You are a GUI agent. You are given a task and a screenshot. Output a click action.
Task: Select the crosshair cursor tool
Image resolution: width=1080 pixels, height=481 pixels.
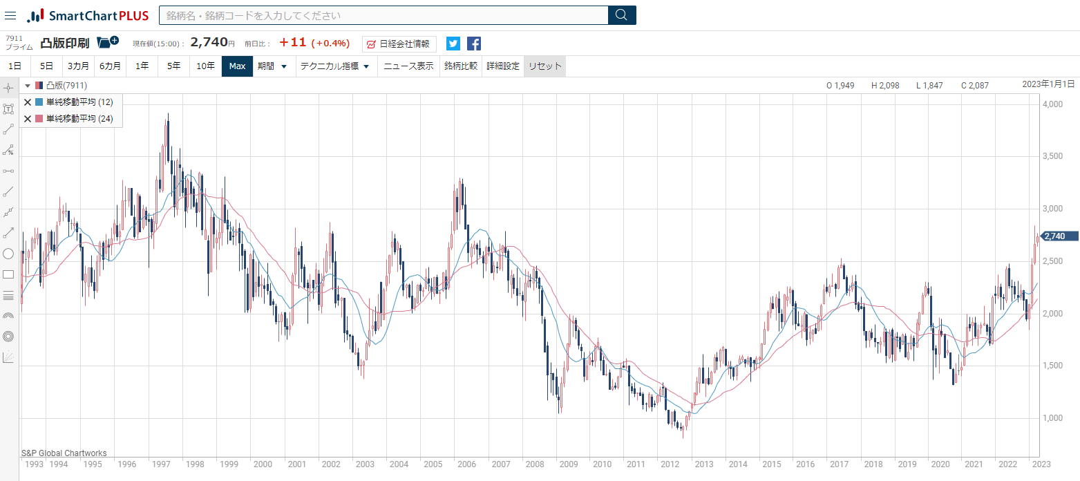pos(8,88)
